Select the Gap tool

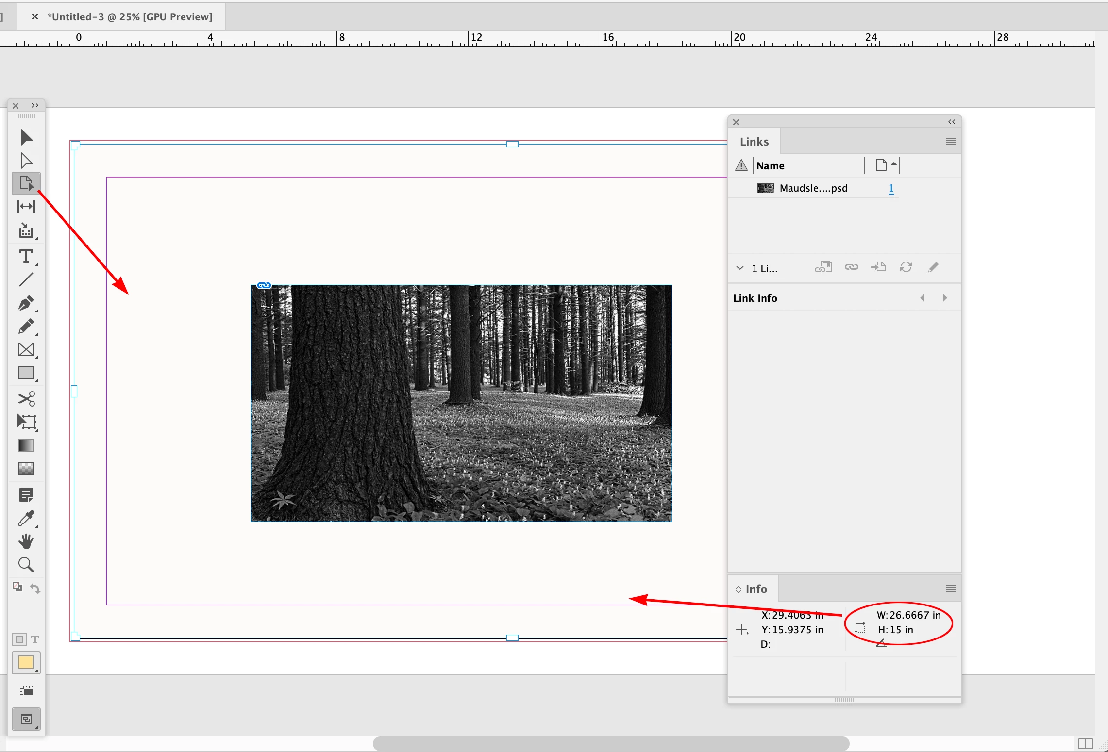(x=26, y=207)
